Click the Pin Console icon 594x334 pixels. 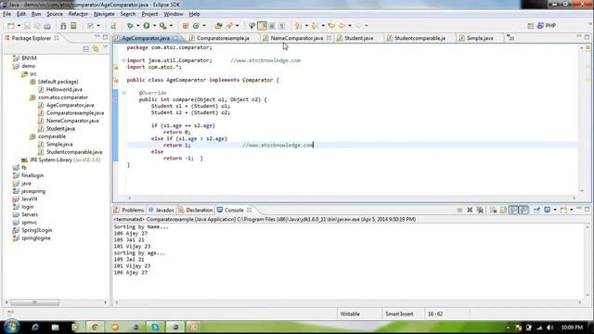[536, 210]
